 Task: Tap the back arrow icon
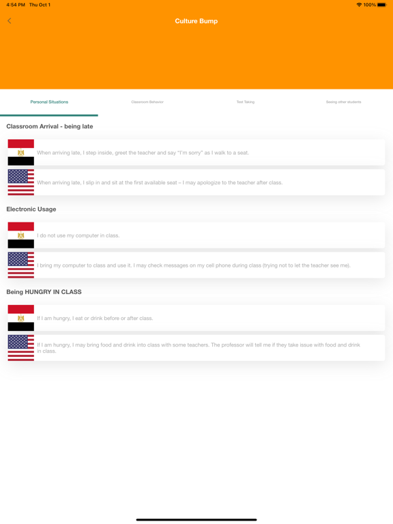[10, 20]
